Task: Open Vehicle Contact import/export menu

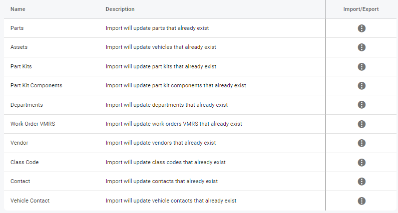Action: click(x=361, y=201)
